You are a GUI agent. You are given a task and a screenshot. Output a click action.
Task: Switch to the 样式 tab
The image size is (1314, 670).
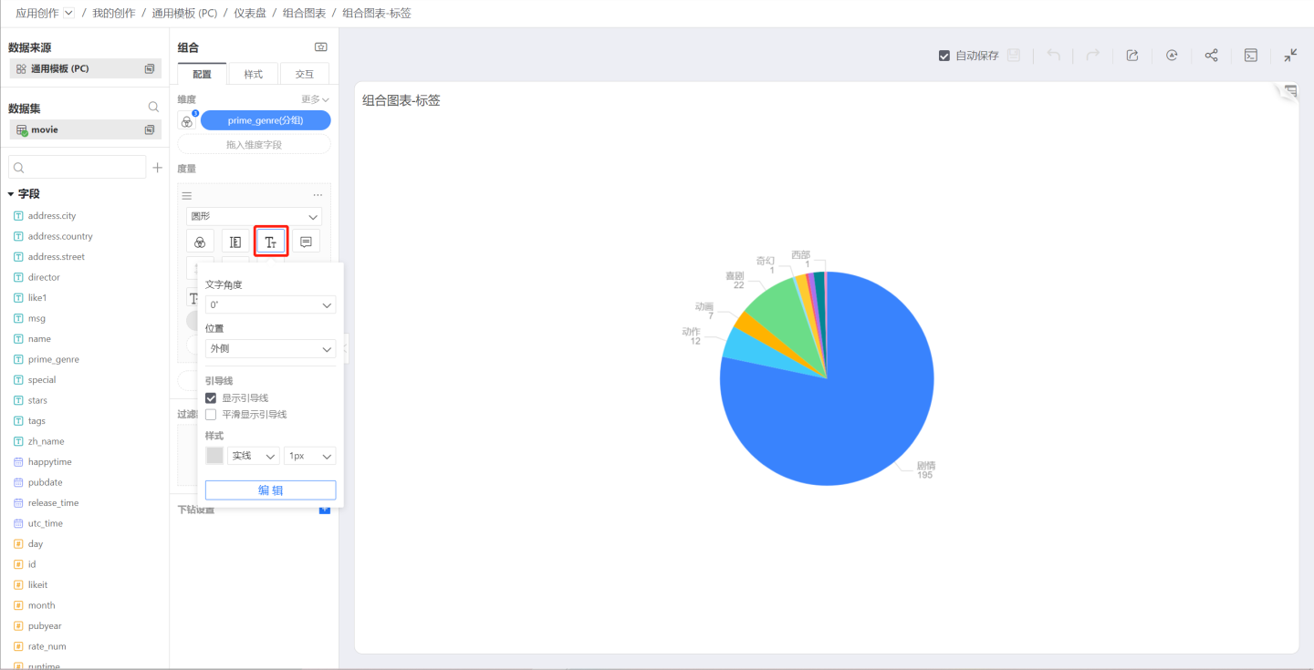coord(253,74)
